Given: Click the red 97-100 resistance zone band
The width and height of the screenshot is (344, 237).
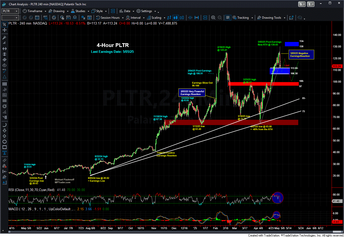Looking at the screenshot, I should pos(263,84).
